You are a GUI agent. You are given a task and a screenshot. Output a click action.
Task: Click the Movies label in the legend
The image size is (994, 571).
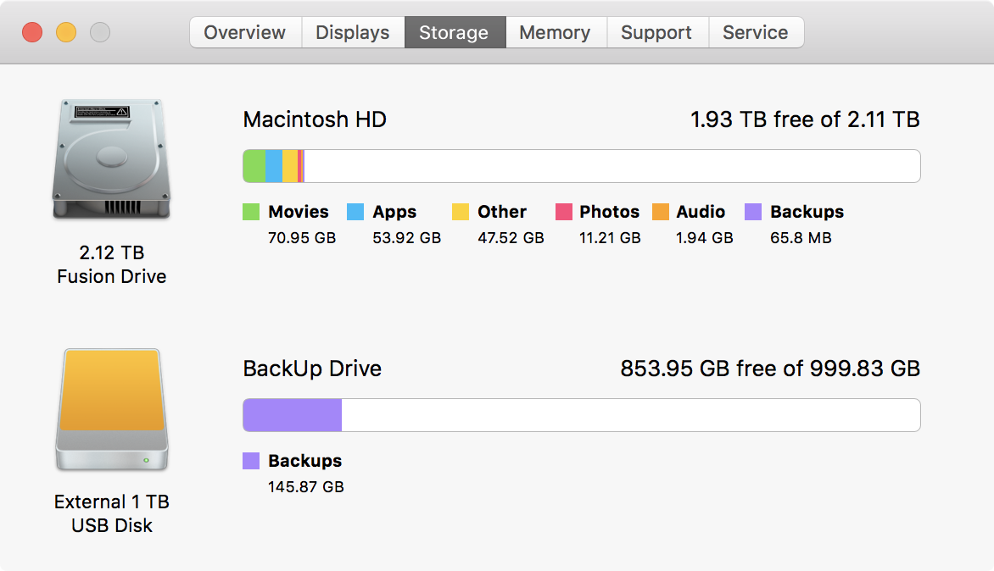299,212
